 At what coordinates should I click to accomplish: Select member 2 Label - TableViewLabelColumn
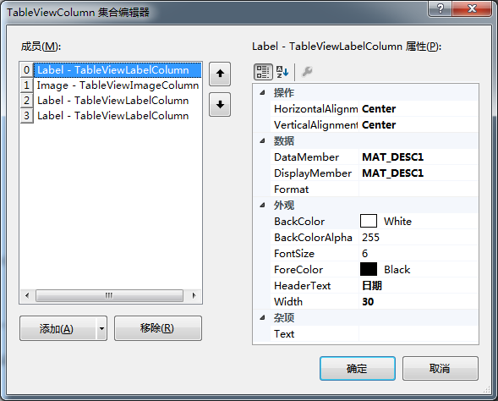click(x=111, y=101)
